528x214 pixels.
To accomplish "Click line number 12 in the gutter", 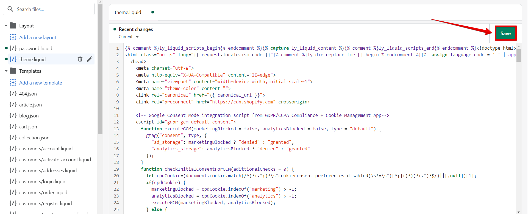I will click(x=116, y=122).
